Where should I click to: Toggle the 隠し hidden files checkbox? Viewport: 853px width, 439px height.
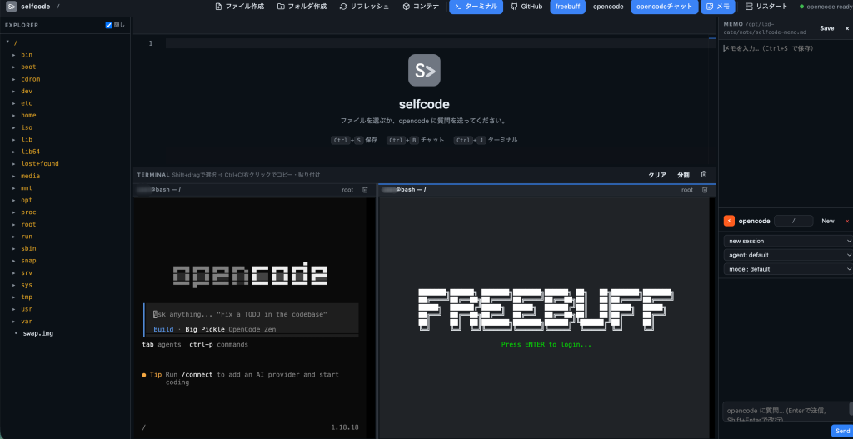(109, 25)
